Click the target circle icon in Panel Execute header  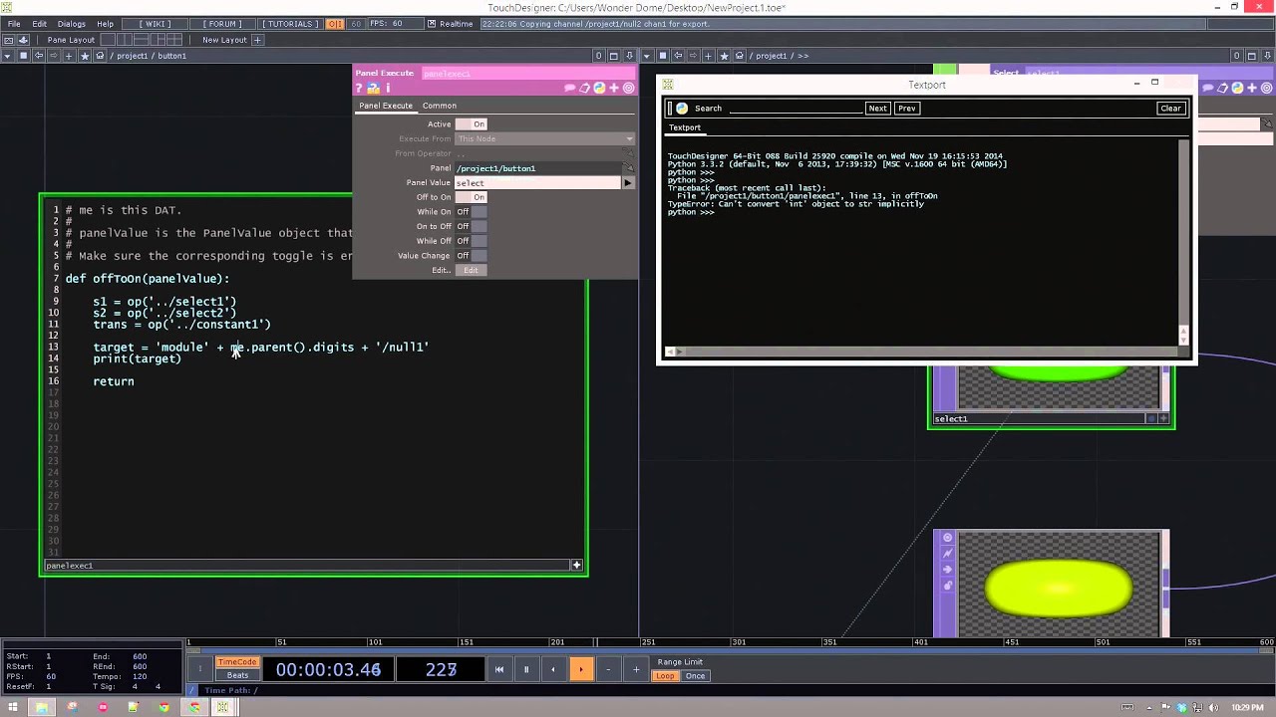(x=628, y=89)
